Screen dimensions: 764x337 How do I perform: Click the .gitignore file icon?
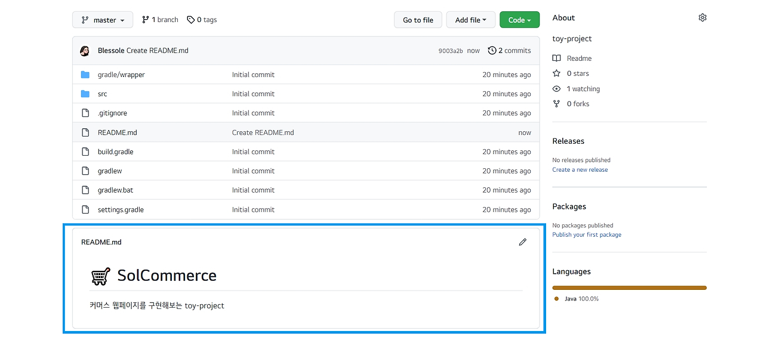point(85,113)
